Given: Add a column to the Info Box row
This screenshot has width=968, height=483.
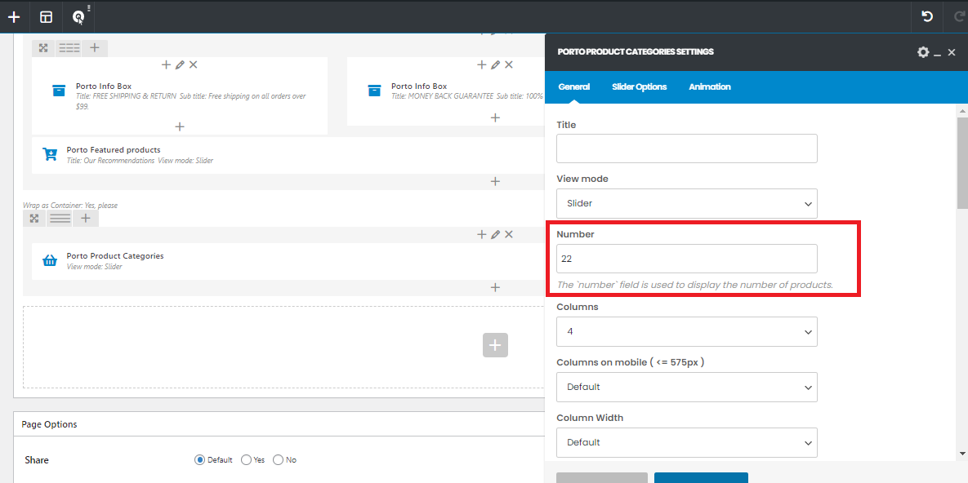Looking at the screenshot, I should pyautogui.click(x=95, y=47).
